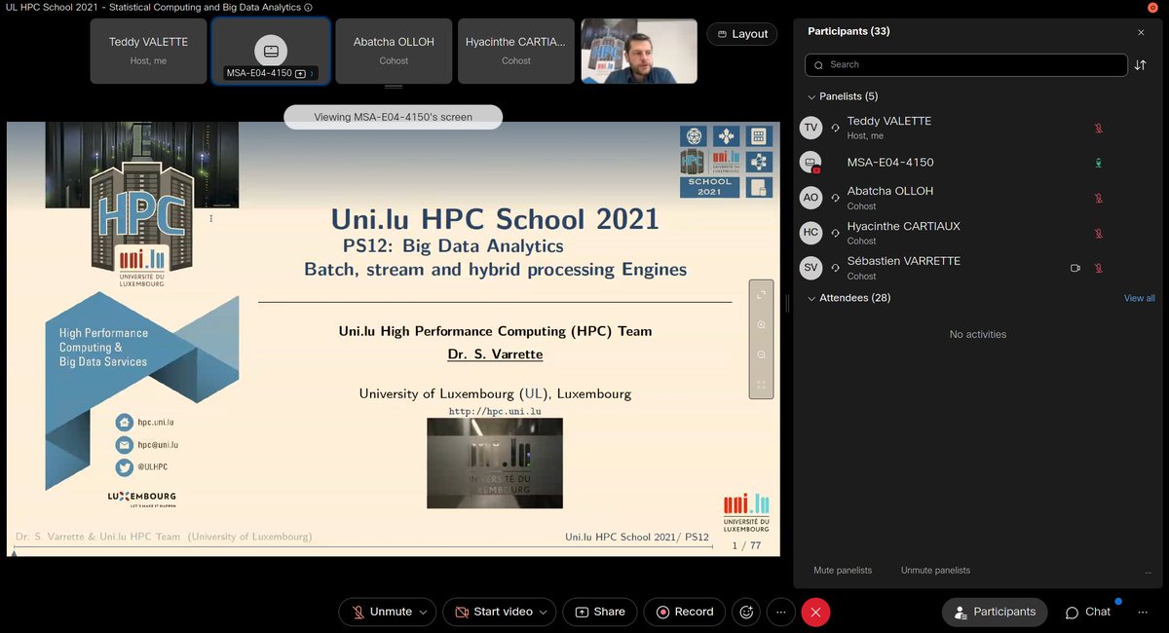This screenshot has width=1169, height=633.
Task: Close the Participants panel
Action: pos(1141,32)
